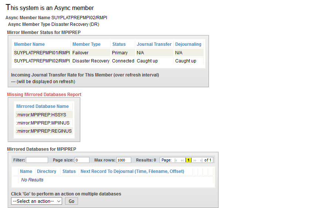This screenshot has width=319, height=208.
Task: Go to first page pager icon
Action: (176, 160)
